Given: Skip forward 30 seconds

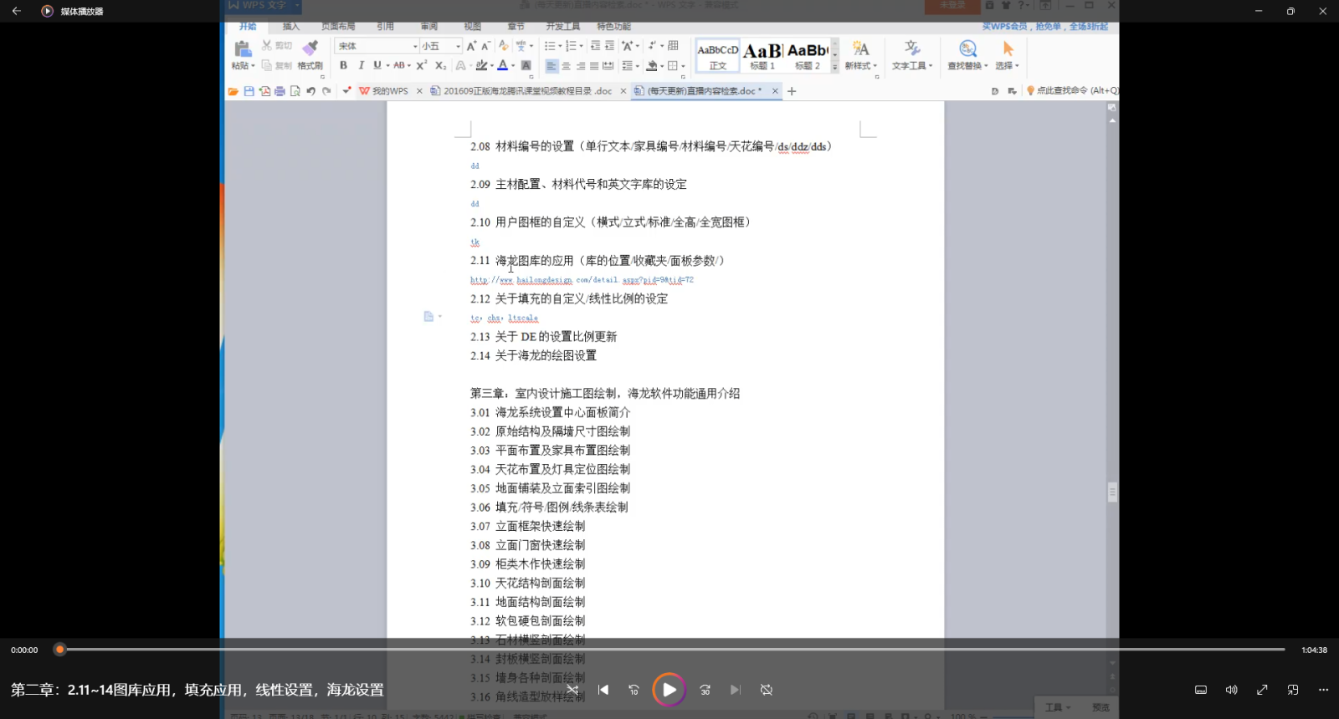Looking at the screenshot, I should click(x=705, y=690).
